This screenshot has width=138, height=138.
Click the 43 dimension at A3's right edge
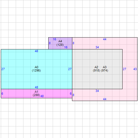(135, 69)
